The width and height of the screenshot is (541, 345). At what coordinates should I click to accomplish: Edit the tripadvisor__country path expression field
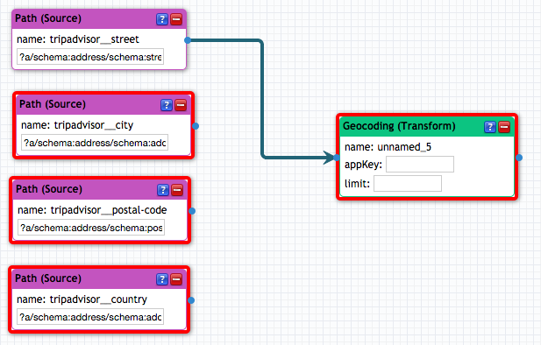coord(90,317)
